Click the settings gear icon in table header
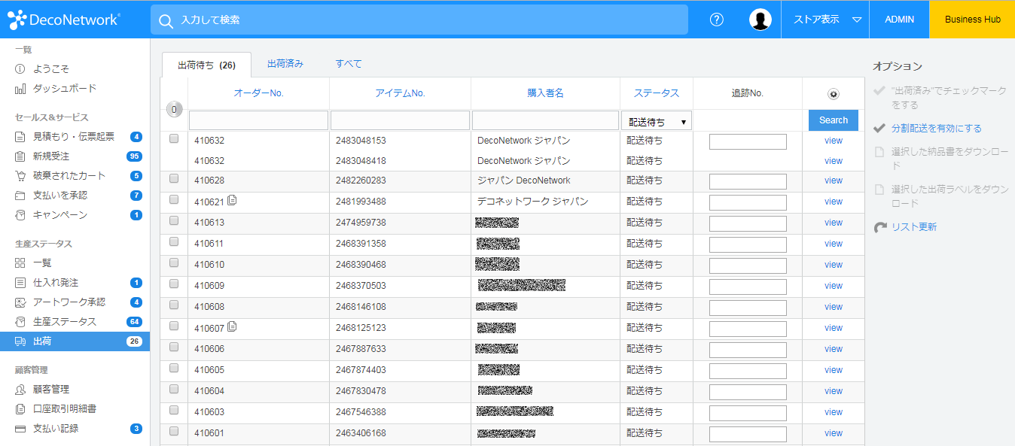 pos(833,94)
